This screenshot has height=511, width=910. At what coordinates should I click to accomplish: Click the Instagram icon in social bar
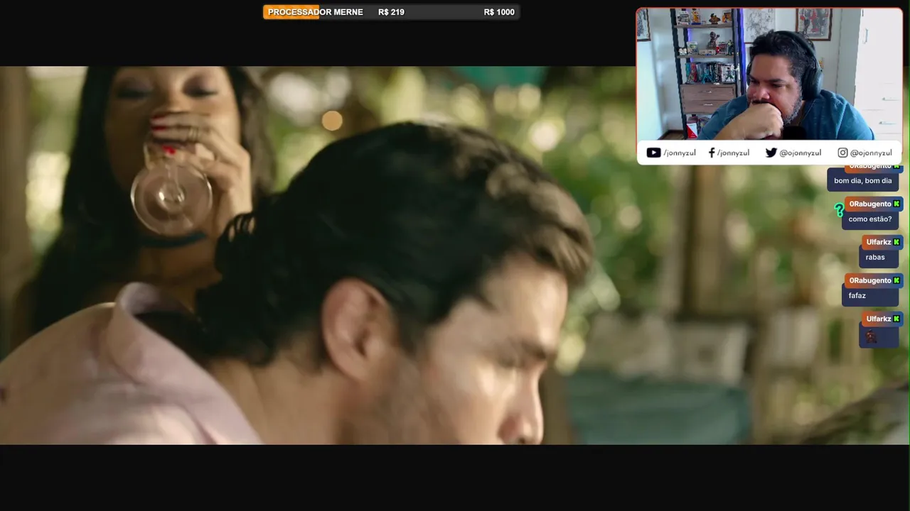(842, 153)
